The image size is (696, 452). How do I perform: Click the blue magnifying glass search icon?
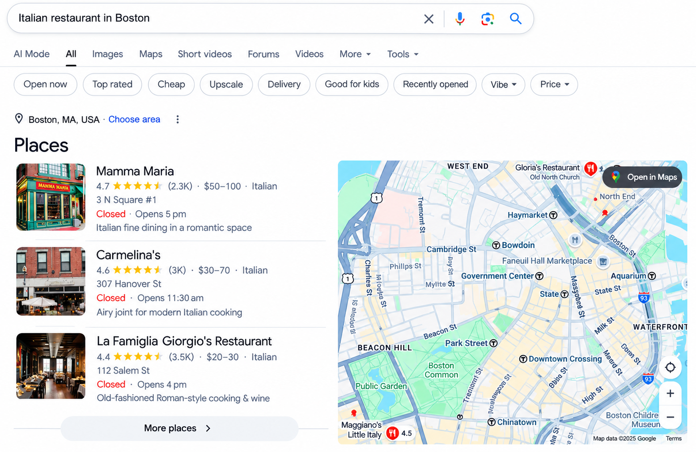pos(516,18)
